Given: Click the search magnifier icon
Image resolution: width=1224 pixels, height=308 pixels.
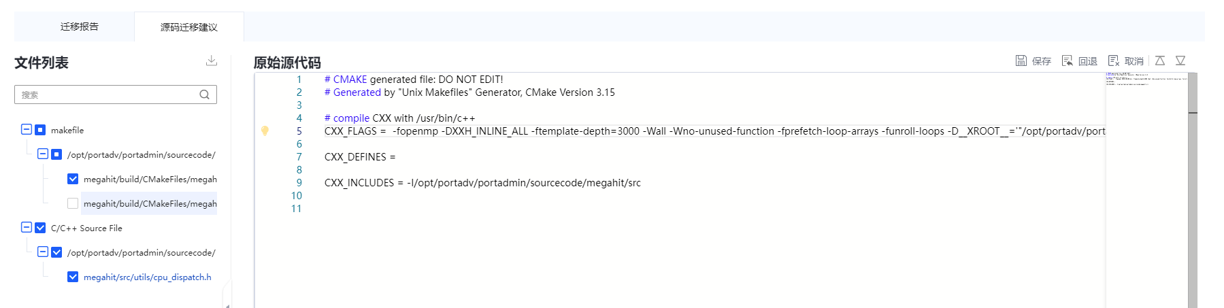Looking at the screenshot, I should [x=204, y=95].
